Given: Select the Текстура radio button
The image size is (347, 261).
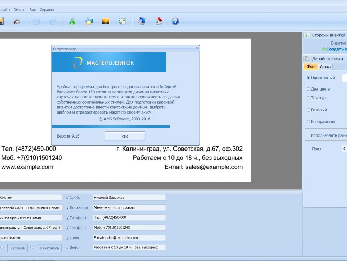Looking at the screenshot, I should pos(308,98).
